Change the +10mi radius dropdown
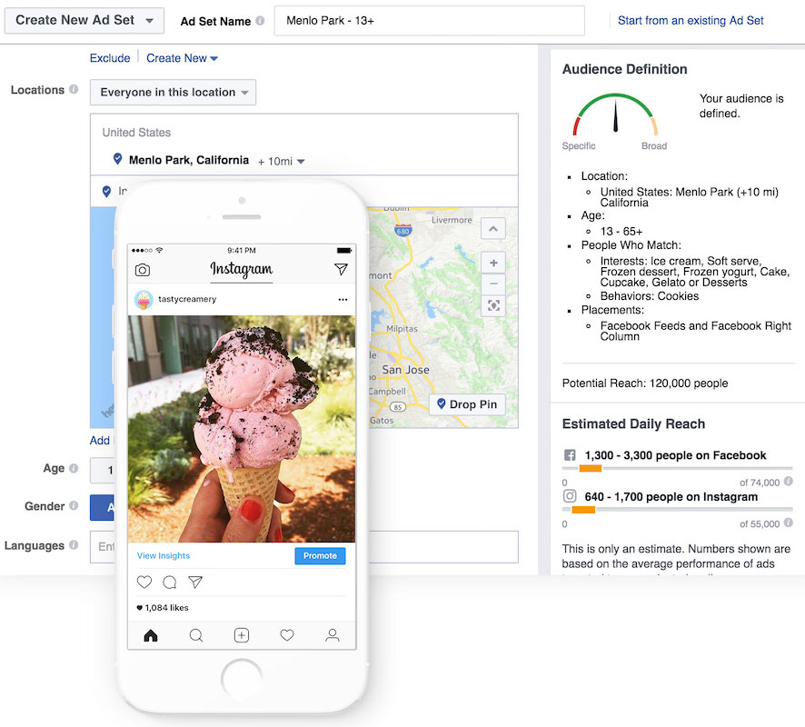The height and width of the screenshot is (727, 805). click(282, 161)
